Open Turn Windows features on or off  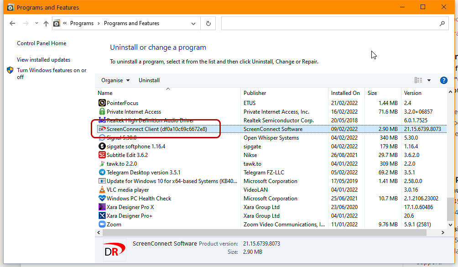pos(52,73)
